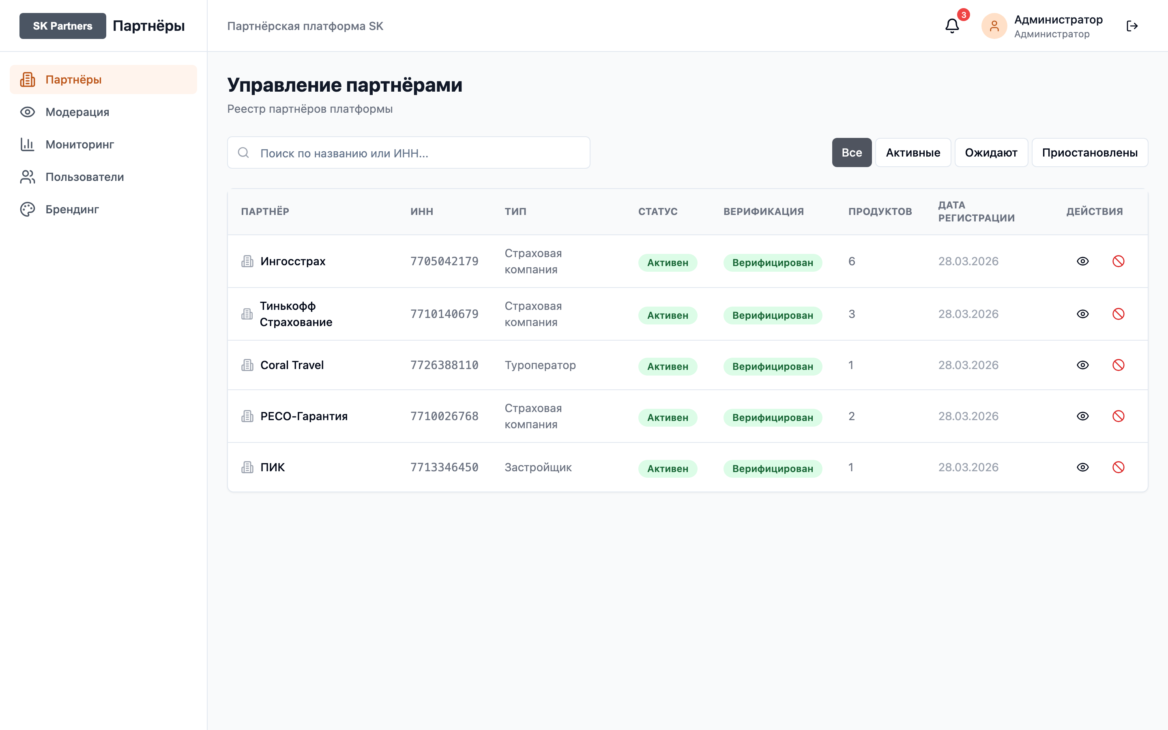
Task: Click building icon beside Ингосстрах
Action: point(247,261)
